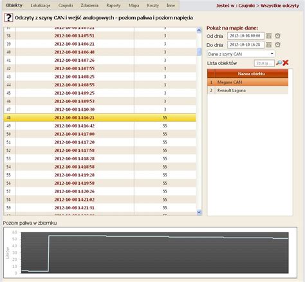Select Renault Laguna in object list

248,90
